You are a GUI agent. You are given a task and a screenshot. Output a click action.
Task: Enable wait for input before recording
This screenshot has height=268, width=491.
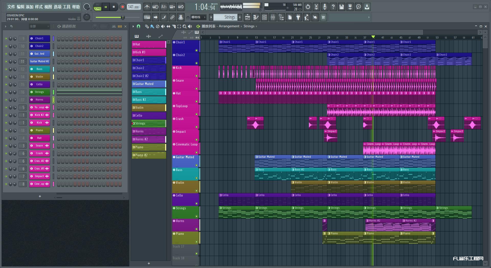[x=155, y=7]
